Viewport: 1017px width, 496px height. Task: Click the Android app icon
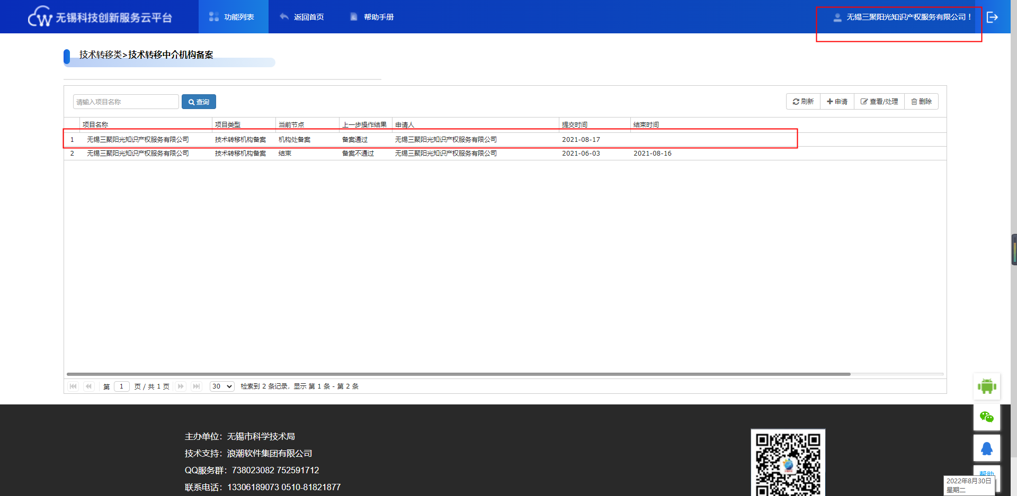tap(987, 386)
